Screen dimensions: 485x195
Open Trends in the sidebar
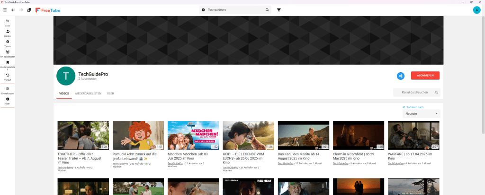tap(8, 43)
